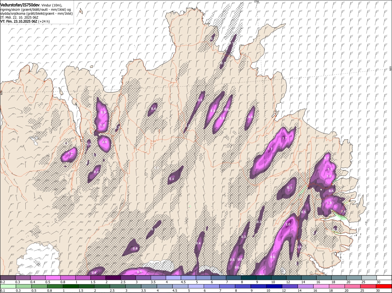Click the 'rigning/skúrir' legend description line
The height and width of the screenshot is (293, 392).
[x=36, y=9]
